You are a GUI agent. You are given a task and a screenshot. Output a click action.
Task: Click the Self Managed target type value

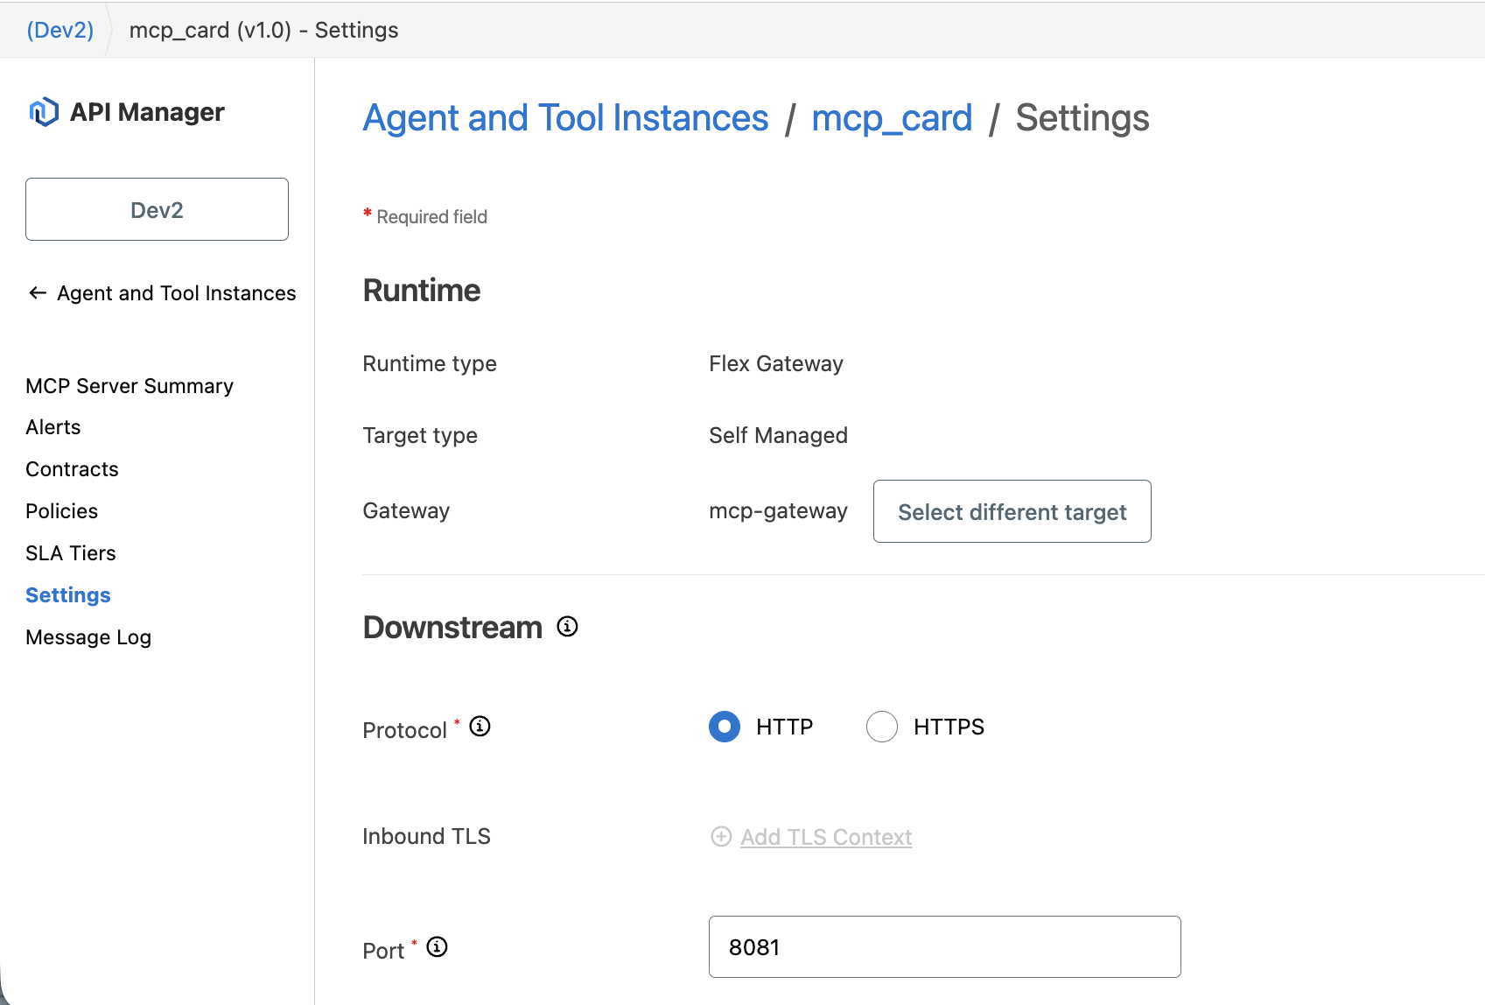tap(778, 435)
